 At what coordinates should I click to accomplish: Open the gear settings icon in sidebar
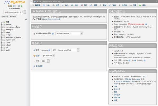tap(19, 6)
